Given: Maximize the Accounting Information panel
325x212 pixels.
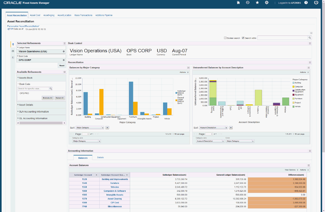Looking at the screenshot, I should click(x=310, y=151).
